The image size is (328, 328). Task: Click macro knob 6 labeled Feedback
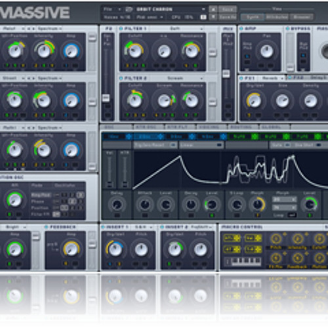(298, 258)
